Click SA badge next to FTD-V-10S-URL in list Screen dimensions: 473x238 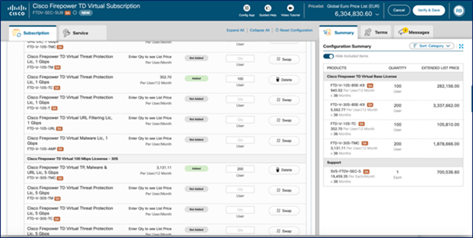tap(60, 129)
